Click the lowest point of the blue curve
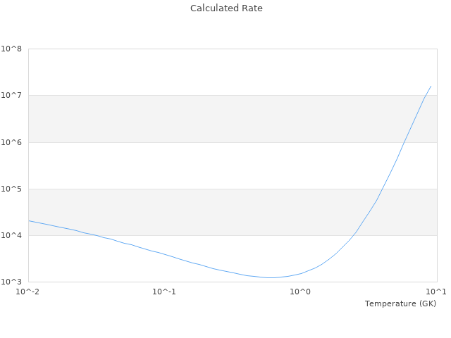This screenshot has width=451, height=338. pyautogui.click(x=271, y=277)
